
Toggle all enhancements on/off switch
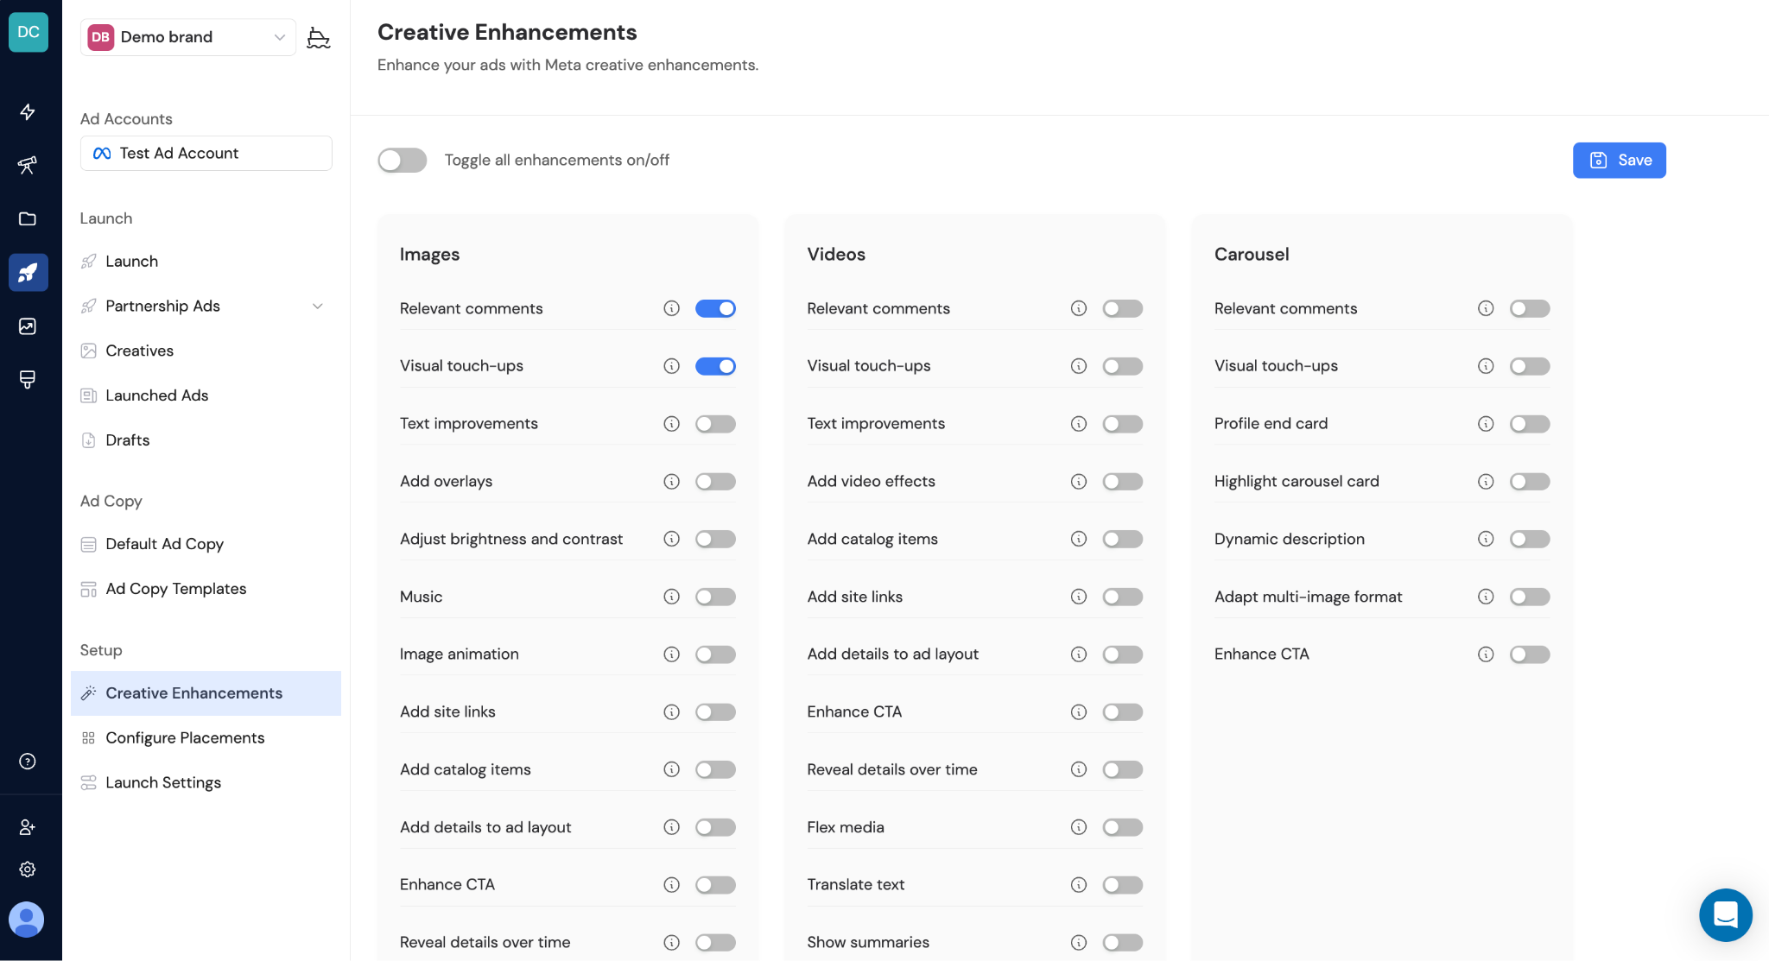coord(402,160)
